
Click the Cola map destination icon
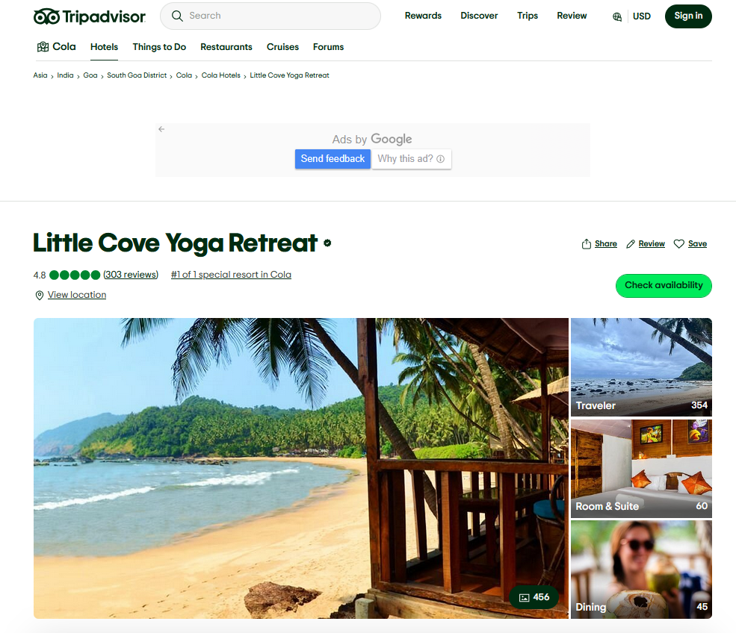click(x=43, y=47)
